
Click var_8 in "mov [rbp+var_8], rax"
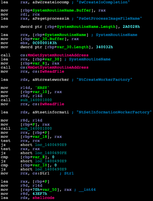click(x=39, y=63)
